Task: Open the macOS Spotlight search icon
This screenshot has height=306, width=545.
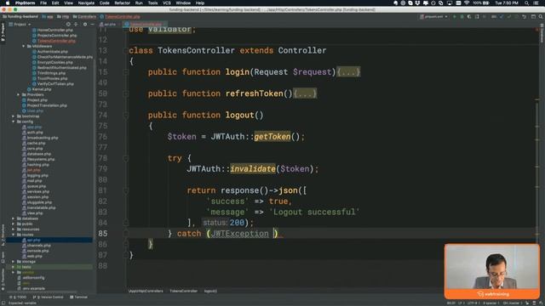Action: pos(527,3)
